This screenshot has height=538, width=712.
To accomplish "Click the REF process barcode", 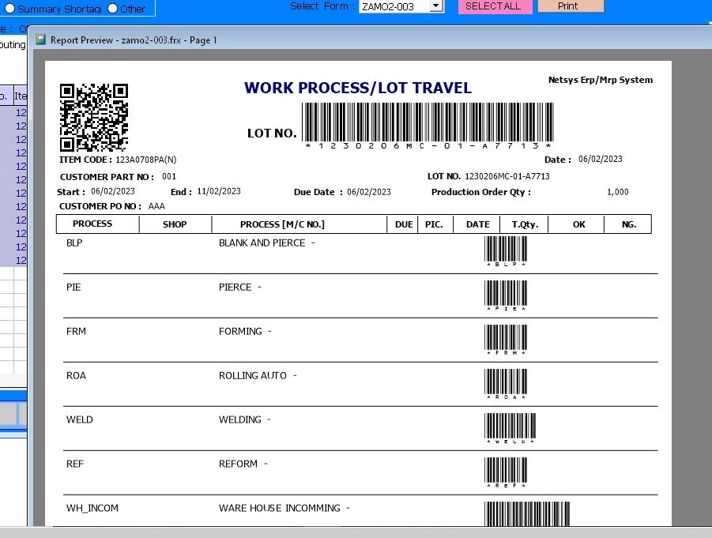I will point(506,471).
